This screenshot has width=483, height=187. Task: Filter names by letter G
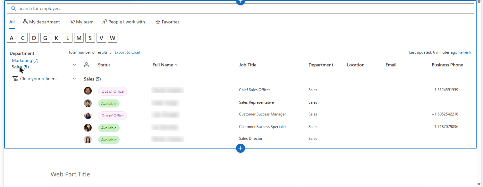(45, 38)
